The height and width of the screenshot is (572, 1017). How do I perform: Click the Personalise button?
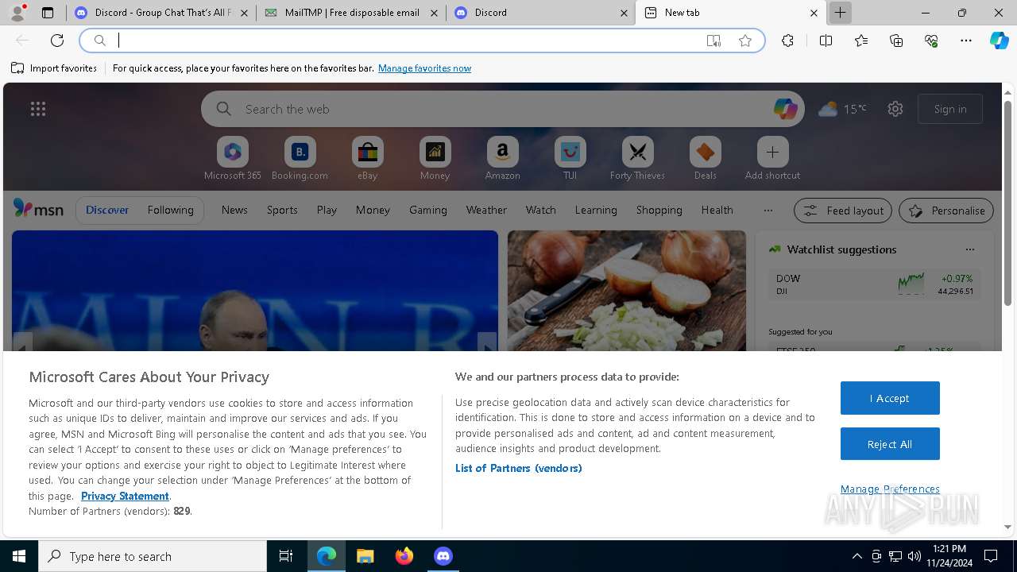click(x=946, y=211)
